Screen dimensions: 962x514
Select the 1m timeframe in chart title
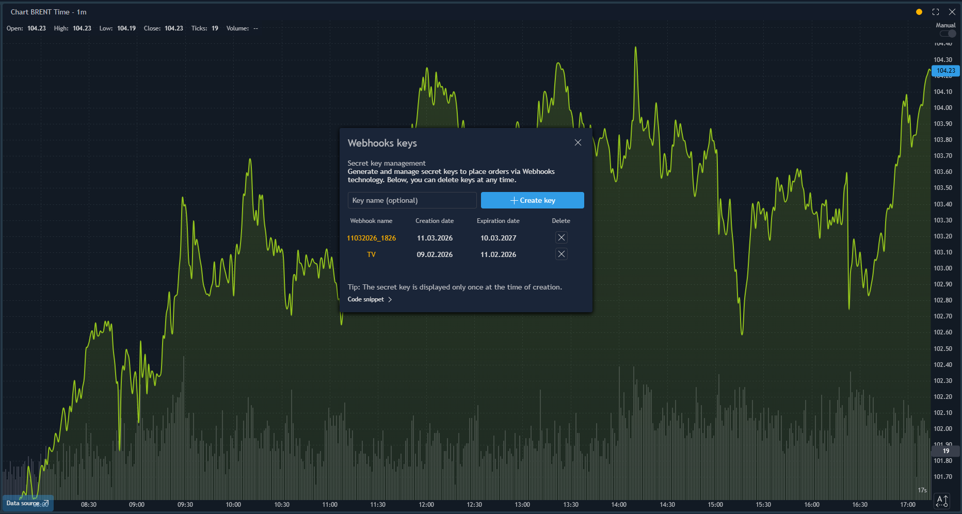coord(83,11)
